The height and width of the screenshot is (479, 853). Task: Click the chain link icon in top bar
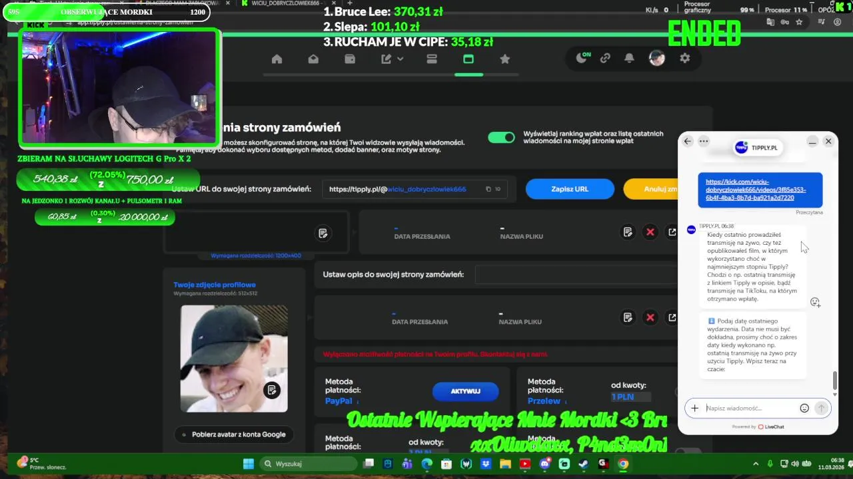coord(605,59)
